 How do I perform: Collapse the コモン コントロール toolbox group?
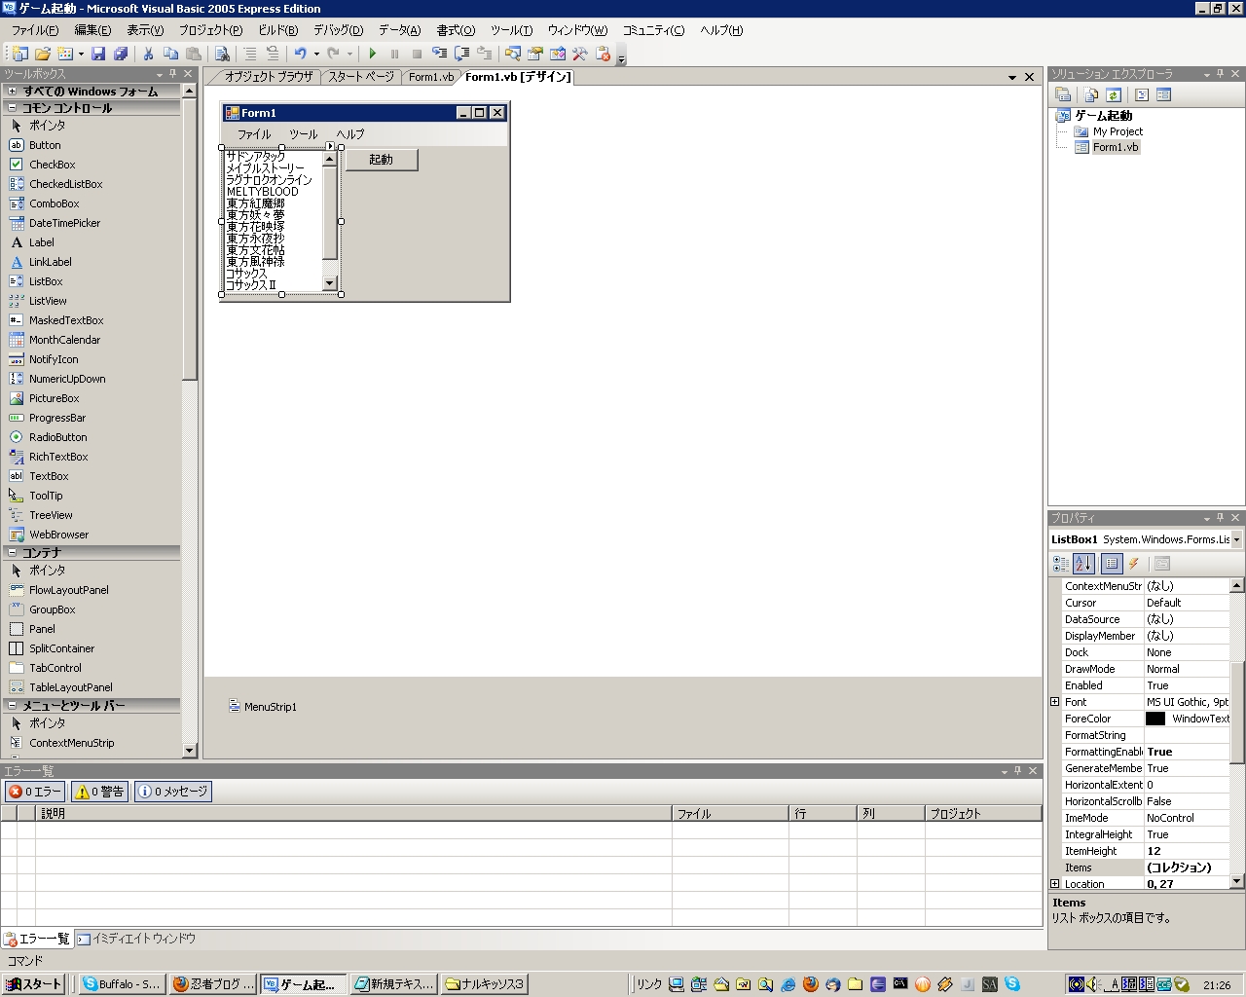pos(13,108)
